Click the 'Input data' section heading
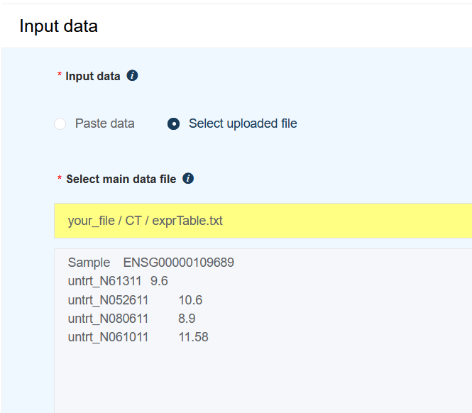The image size is (472, 413). (58, 26)
